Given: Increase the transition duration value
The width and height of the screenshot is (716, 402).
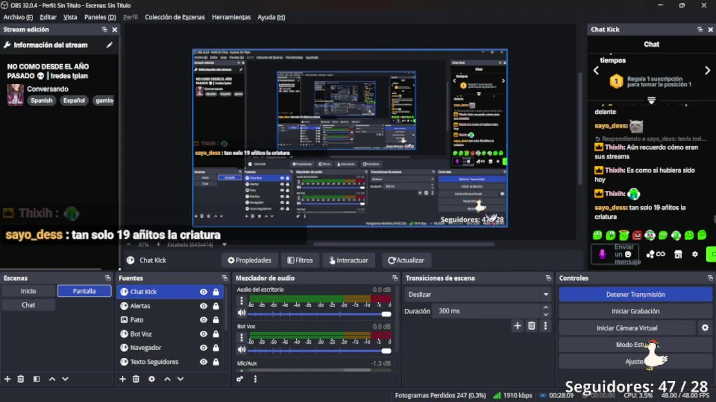Looking at the screenshot, I should [545, 308].
